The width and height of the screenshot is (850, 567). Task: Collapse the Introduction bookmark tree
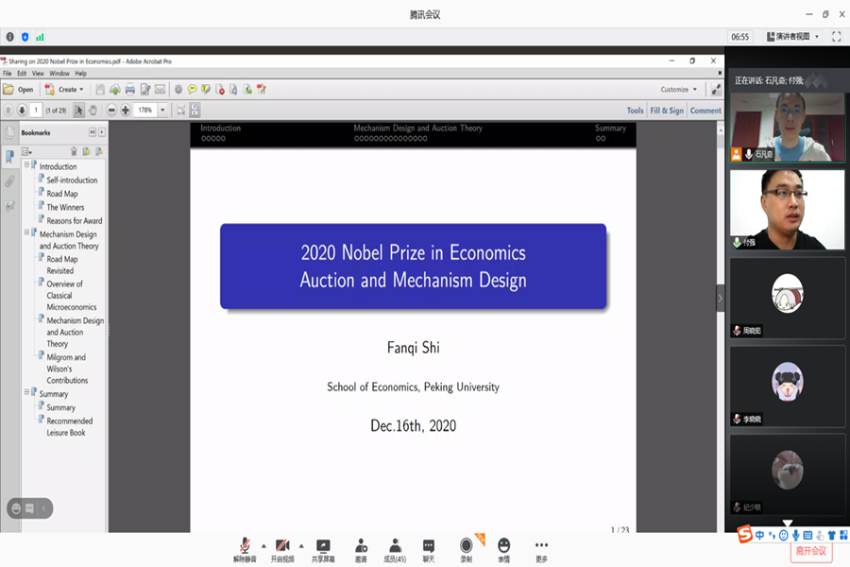pos(27,165)
